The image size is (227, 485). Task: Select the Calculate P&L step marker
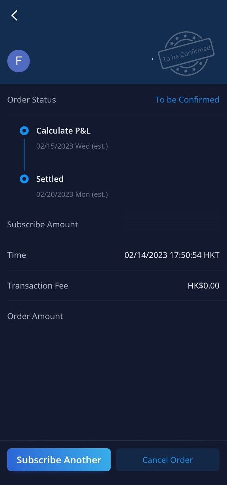pyautogui.click(x=24, y=130)
